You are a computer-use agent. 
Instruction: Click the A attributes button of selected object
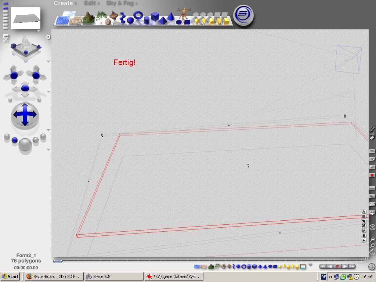click(364, 211)
